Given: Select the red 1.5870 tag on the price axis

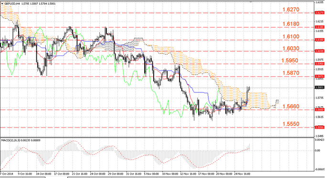Looking at the screenshot, I should [319, 77].
